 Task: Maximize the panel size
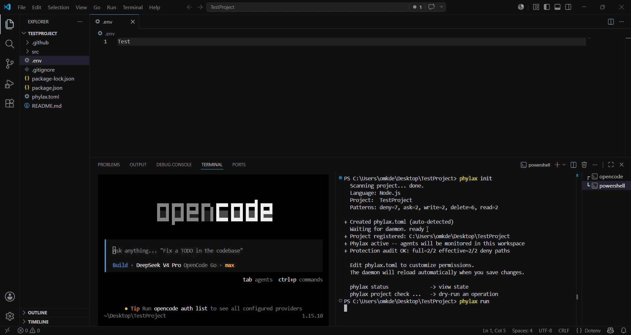(611, 165)
